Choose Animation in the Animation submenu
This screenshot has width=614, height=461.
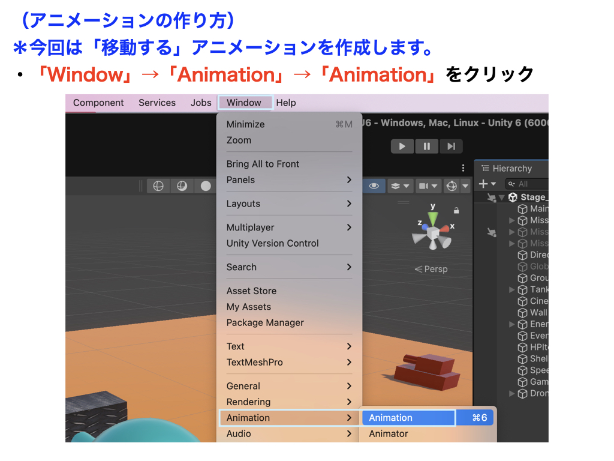click(x=408, y=418)
